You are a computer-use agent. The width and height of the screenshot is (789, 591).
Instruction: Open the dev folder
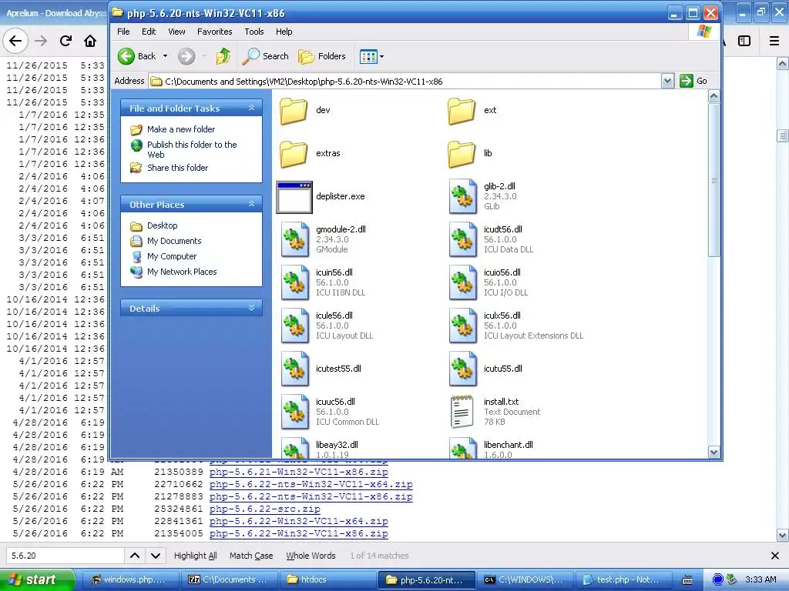pos(294,111)
